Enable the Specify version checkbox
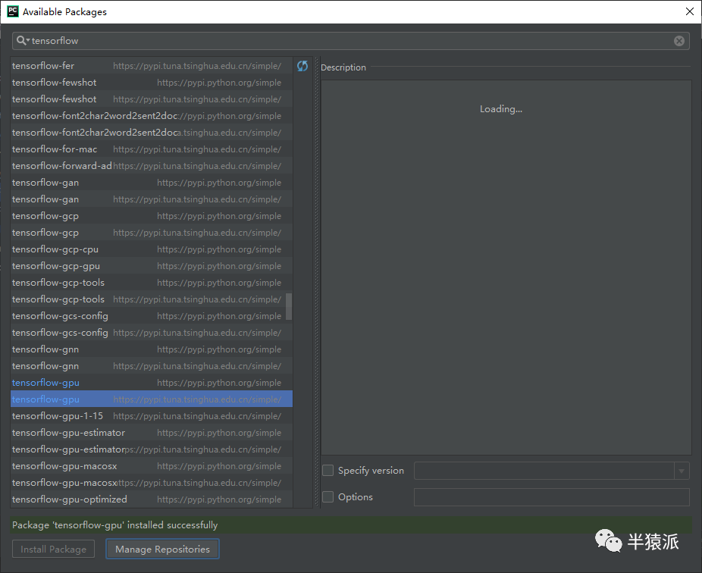 tap(327, 471)
